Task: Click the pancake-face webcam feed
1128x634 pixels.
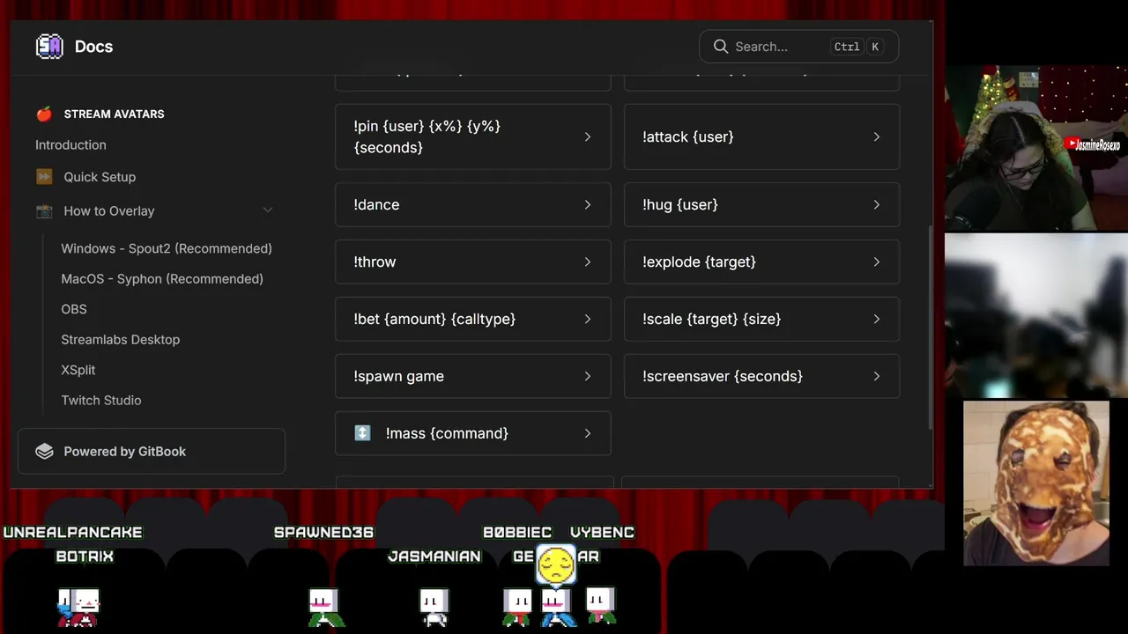Action: [1036, 483]
